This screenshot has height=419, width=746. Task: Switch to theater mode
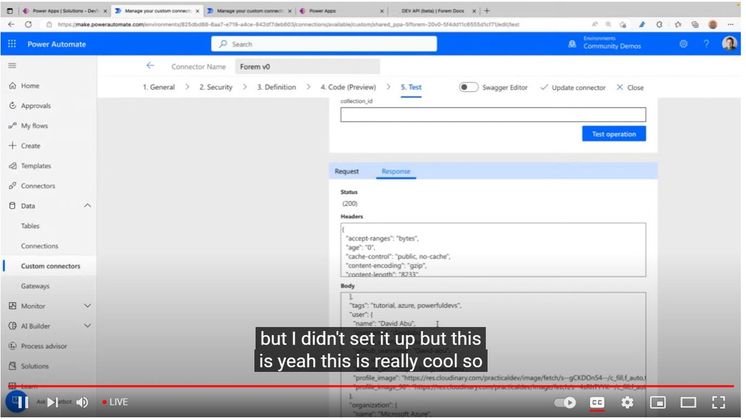(688, 402)
